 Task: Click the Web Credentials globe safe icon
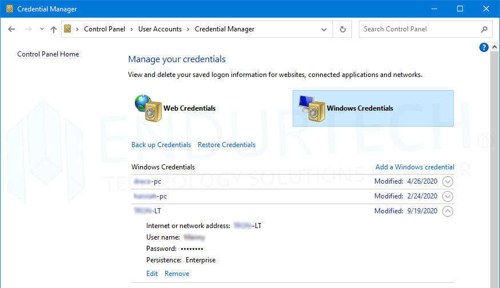click(x=148, y=108)
